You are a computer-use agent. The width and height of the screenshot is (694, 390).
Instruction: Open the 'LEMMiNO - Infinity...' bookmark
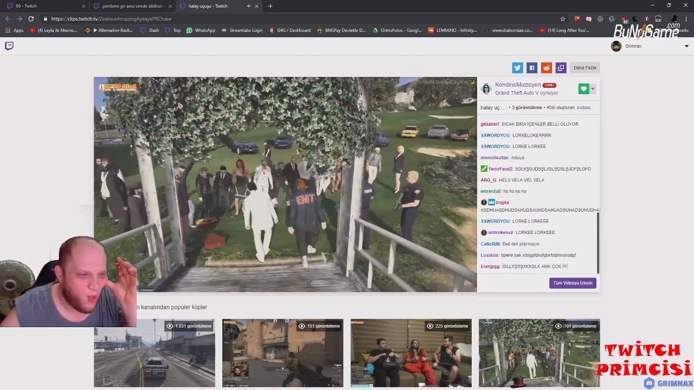pyautogui.click(x=452, y=30)
